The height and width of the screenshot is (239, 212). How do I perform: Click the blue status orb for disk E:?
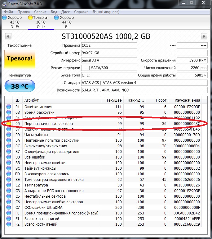pyautogui.click(x=56, y=17)
